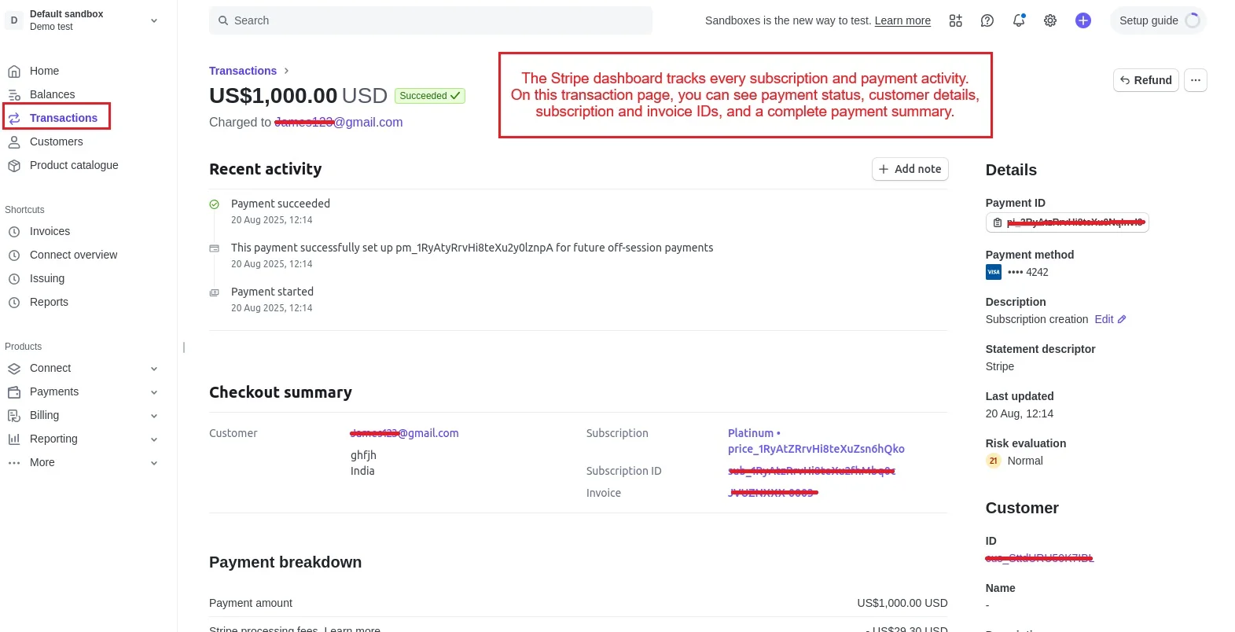1235x632 pixels.
Task: Open the Default sandbox account switcher
Action: [x=83, y=20]
